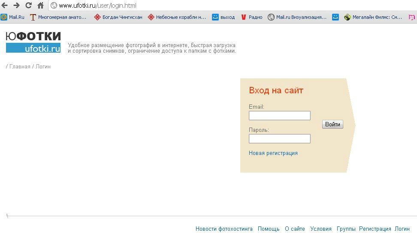
Task: Open Mail.ru Визуализация bookmark
Action: [x=297, y=18]
